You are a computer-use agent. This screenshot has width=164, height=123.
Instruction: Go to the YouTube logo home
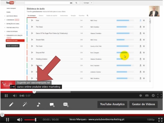pyautogui.click(x=10, y=3)
